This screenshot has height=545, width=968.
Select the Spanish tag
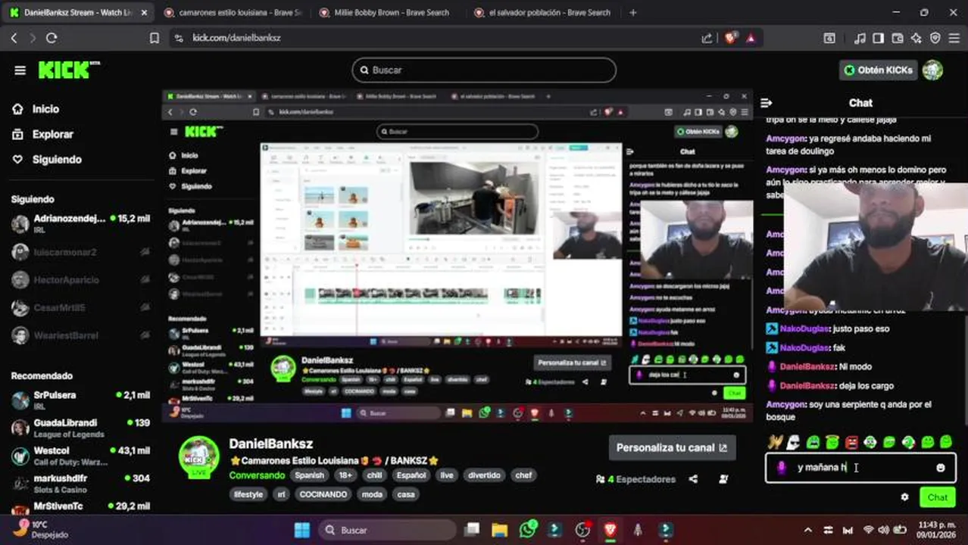309,475
